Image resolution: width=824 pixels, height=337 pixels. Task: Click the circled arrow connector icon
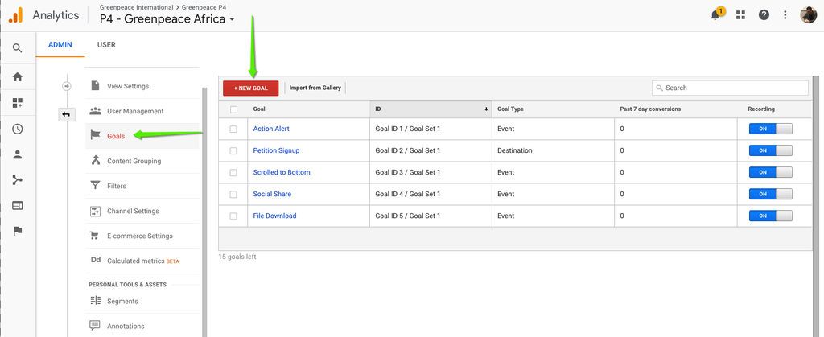click(x=67, y=86)
